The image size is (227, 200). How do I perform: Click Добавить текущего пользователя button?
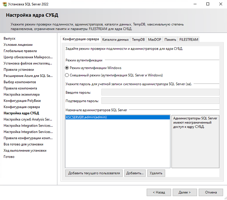94,173
